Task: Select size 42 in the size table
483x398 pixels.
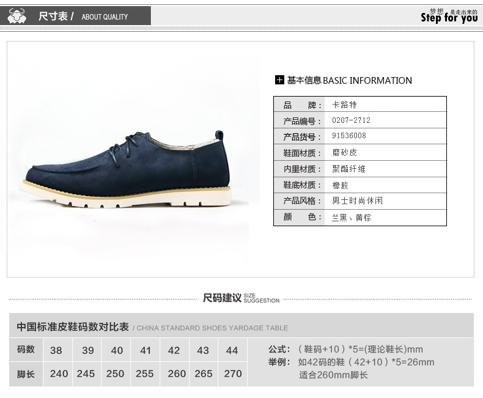Action: (174, 350)
